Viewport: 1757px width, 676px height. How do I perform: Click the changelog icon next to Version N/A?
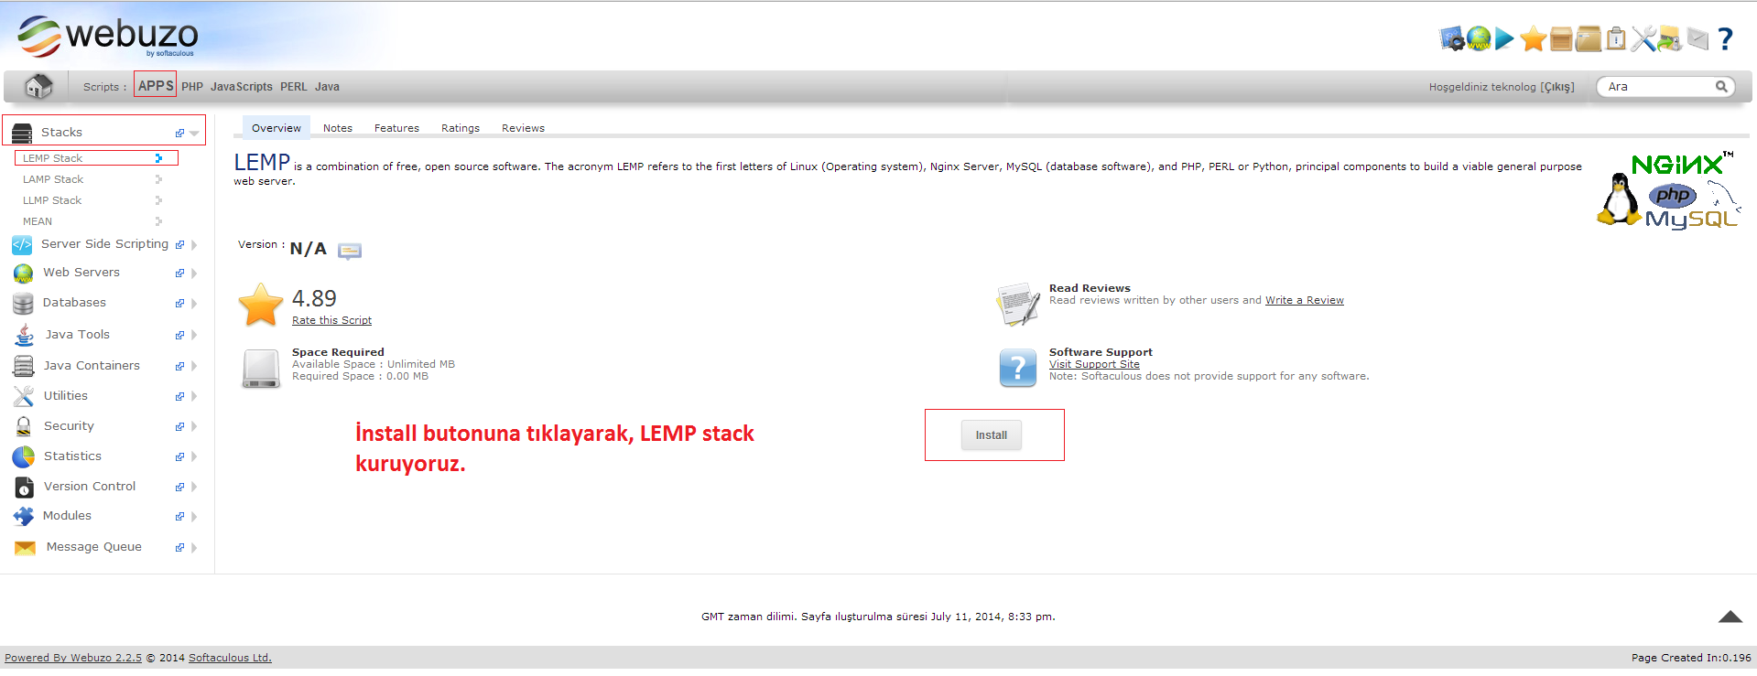(x=350, y=251)
